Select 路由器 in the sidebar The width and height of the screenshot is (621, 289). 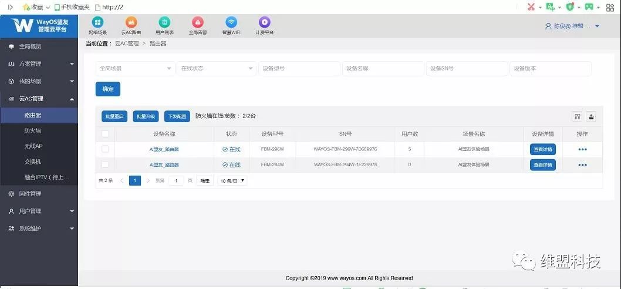[39, 115]
